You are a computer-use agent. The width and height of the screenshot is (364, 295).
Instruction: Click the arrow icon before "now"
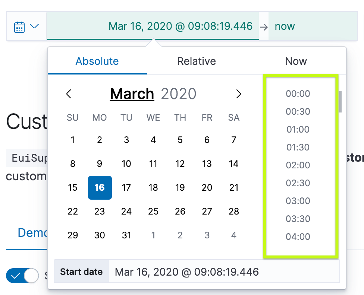[264, 26]
